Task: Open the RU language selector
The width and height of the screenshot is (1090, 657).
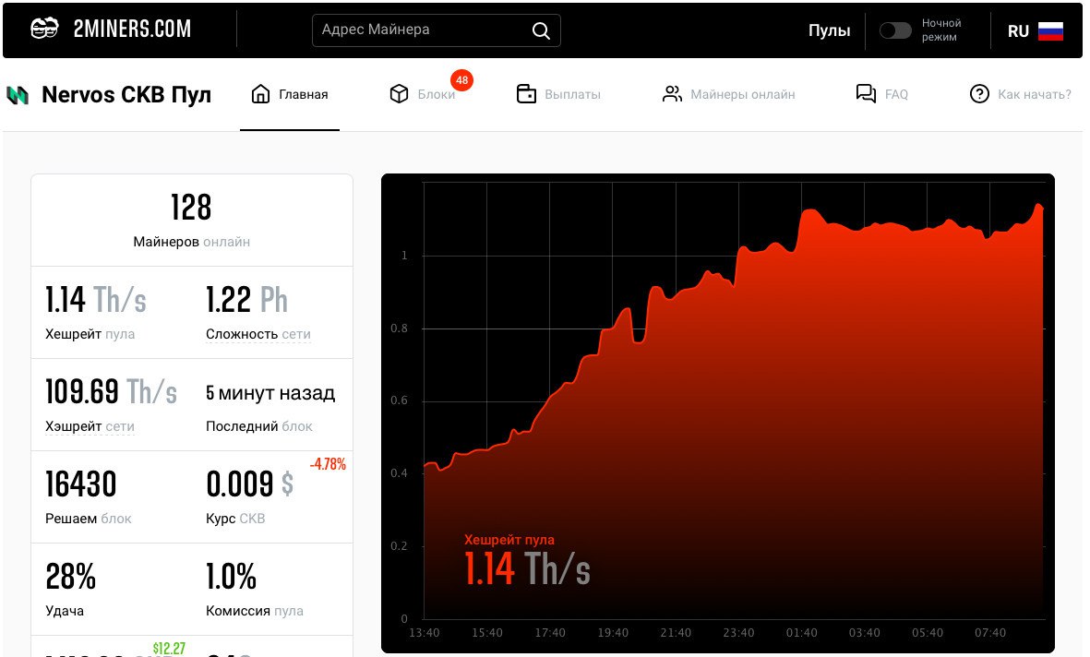Action: pos(1035,30)
